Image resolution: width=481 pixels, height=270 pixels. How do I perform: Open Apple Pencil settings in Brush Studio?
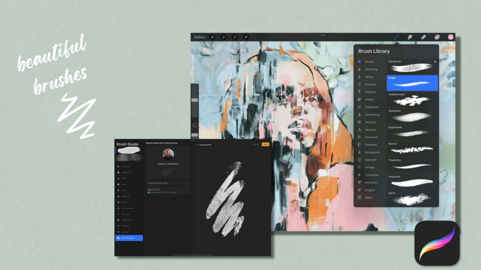tap(127, 219)
